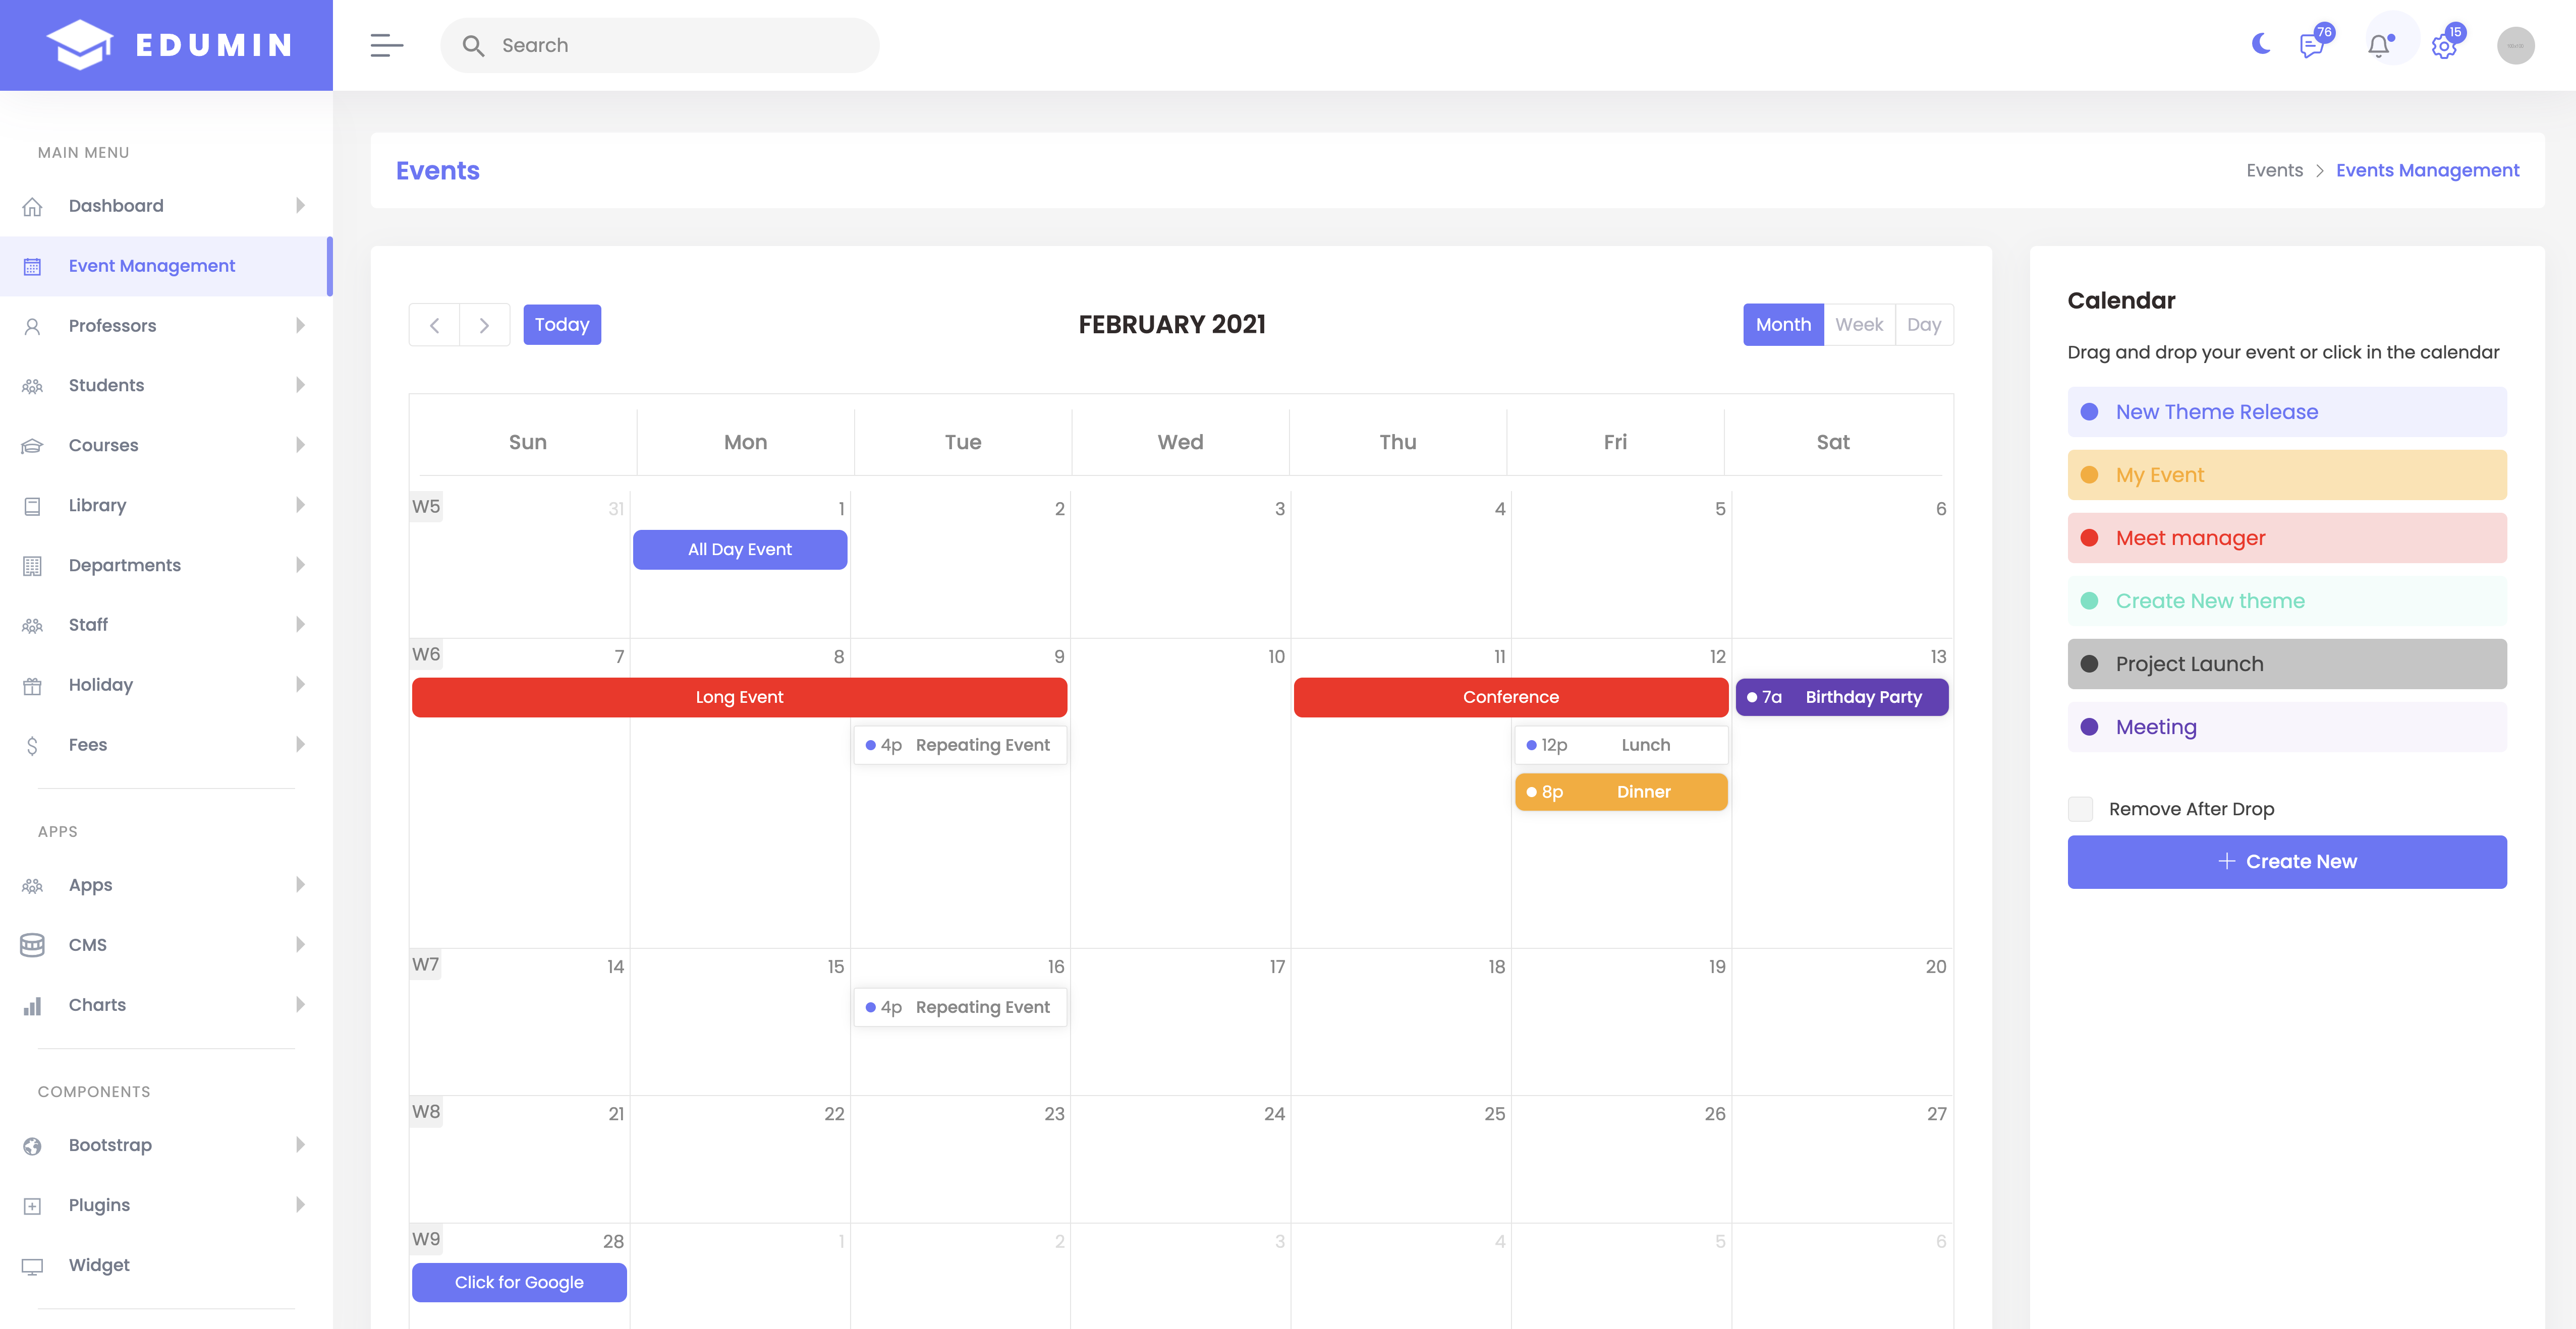Open user profile avatar
The width and height of the screenshot is (2576, 1329).
[2515, 46]
